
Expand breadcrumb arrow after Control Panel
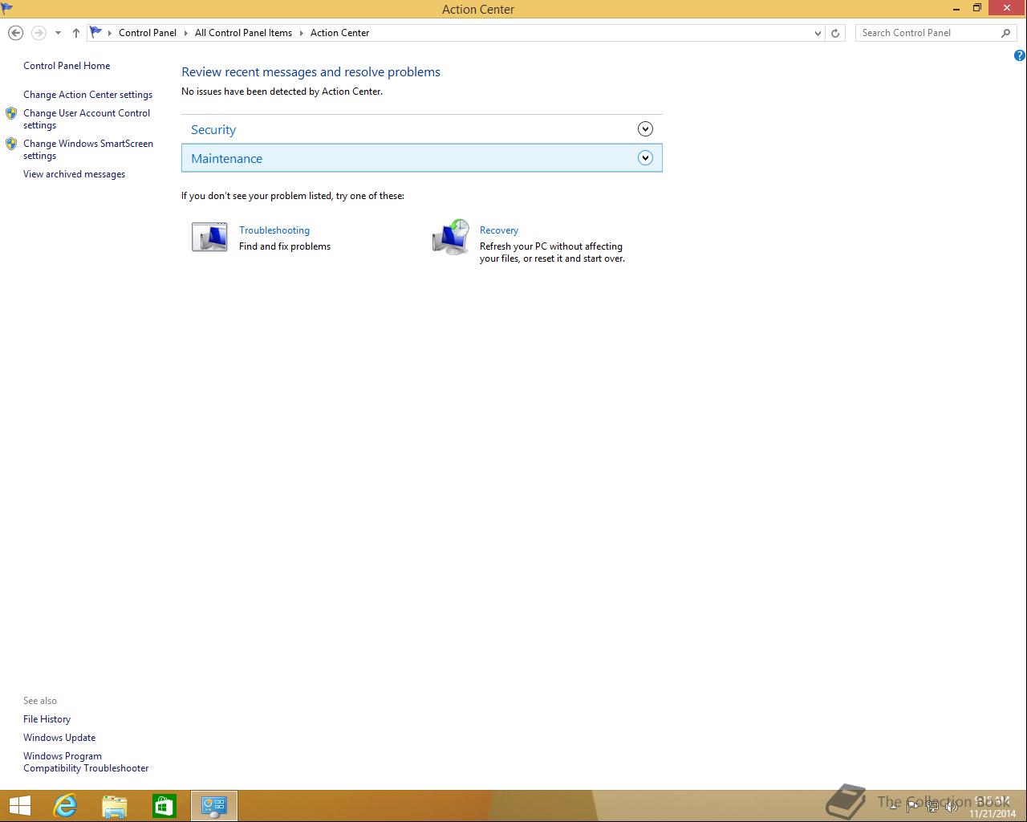[185, 33]
